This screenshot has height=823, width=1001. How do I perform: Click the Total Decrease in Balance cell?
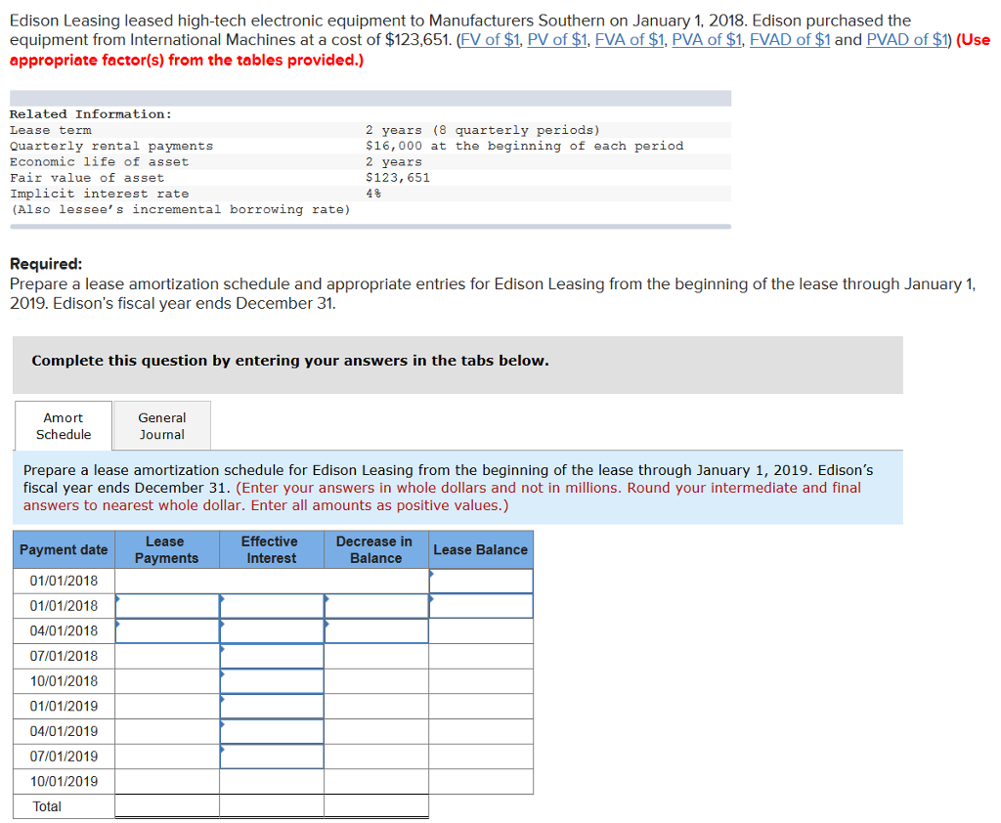[376, 806]
